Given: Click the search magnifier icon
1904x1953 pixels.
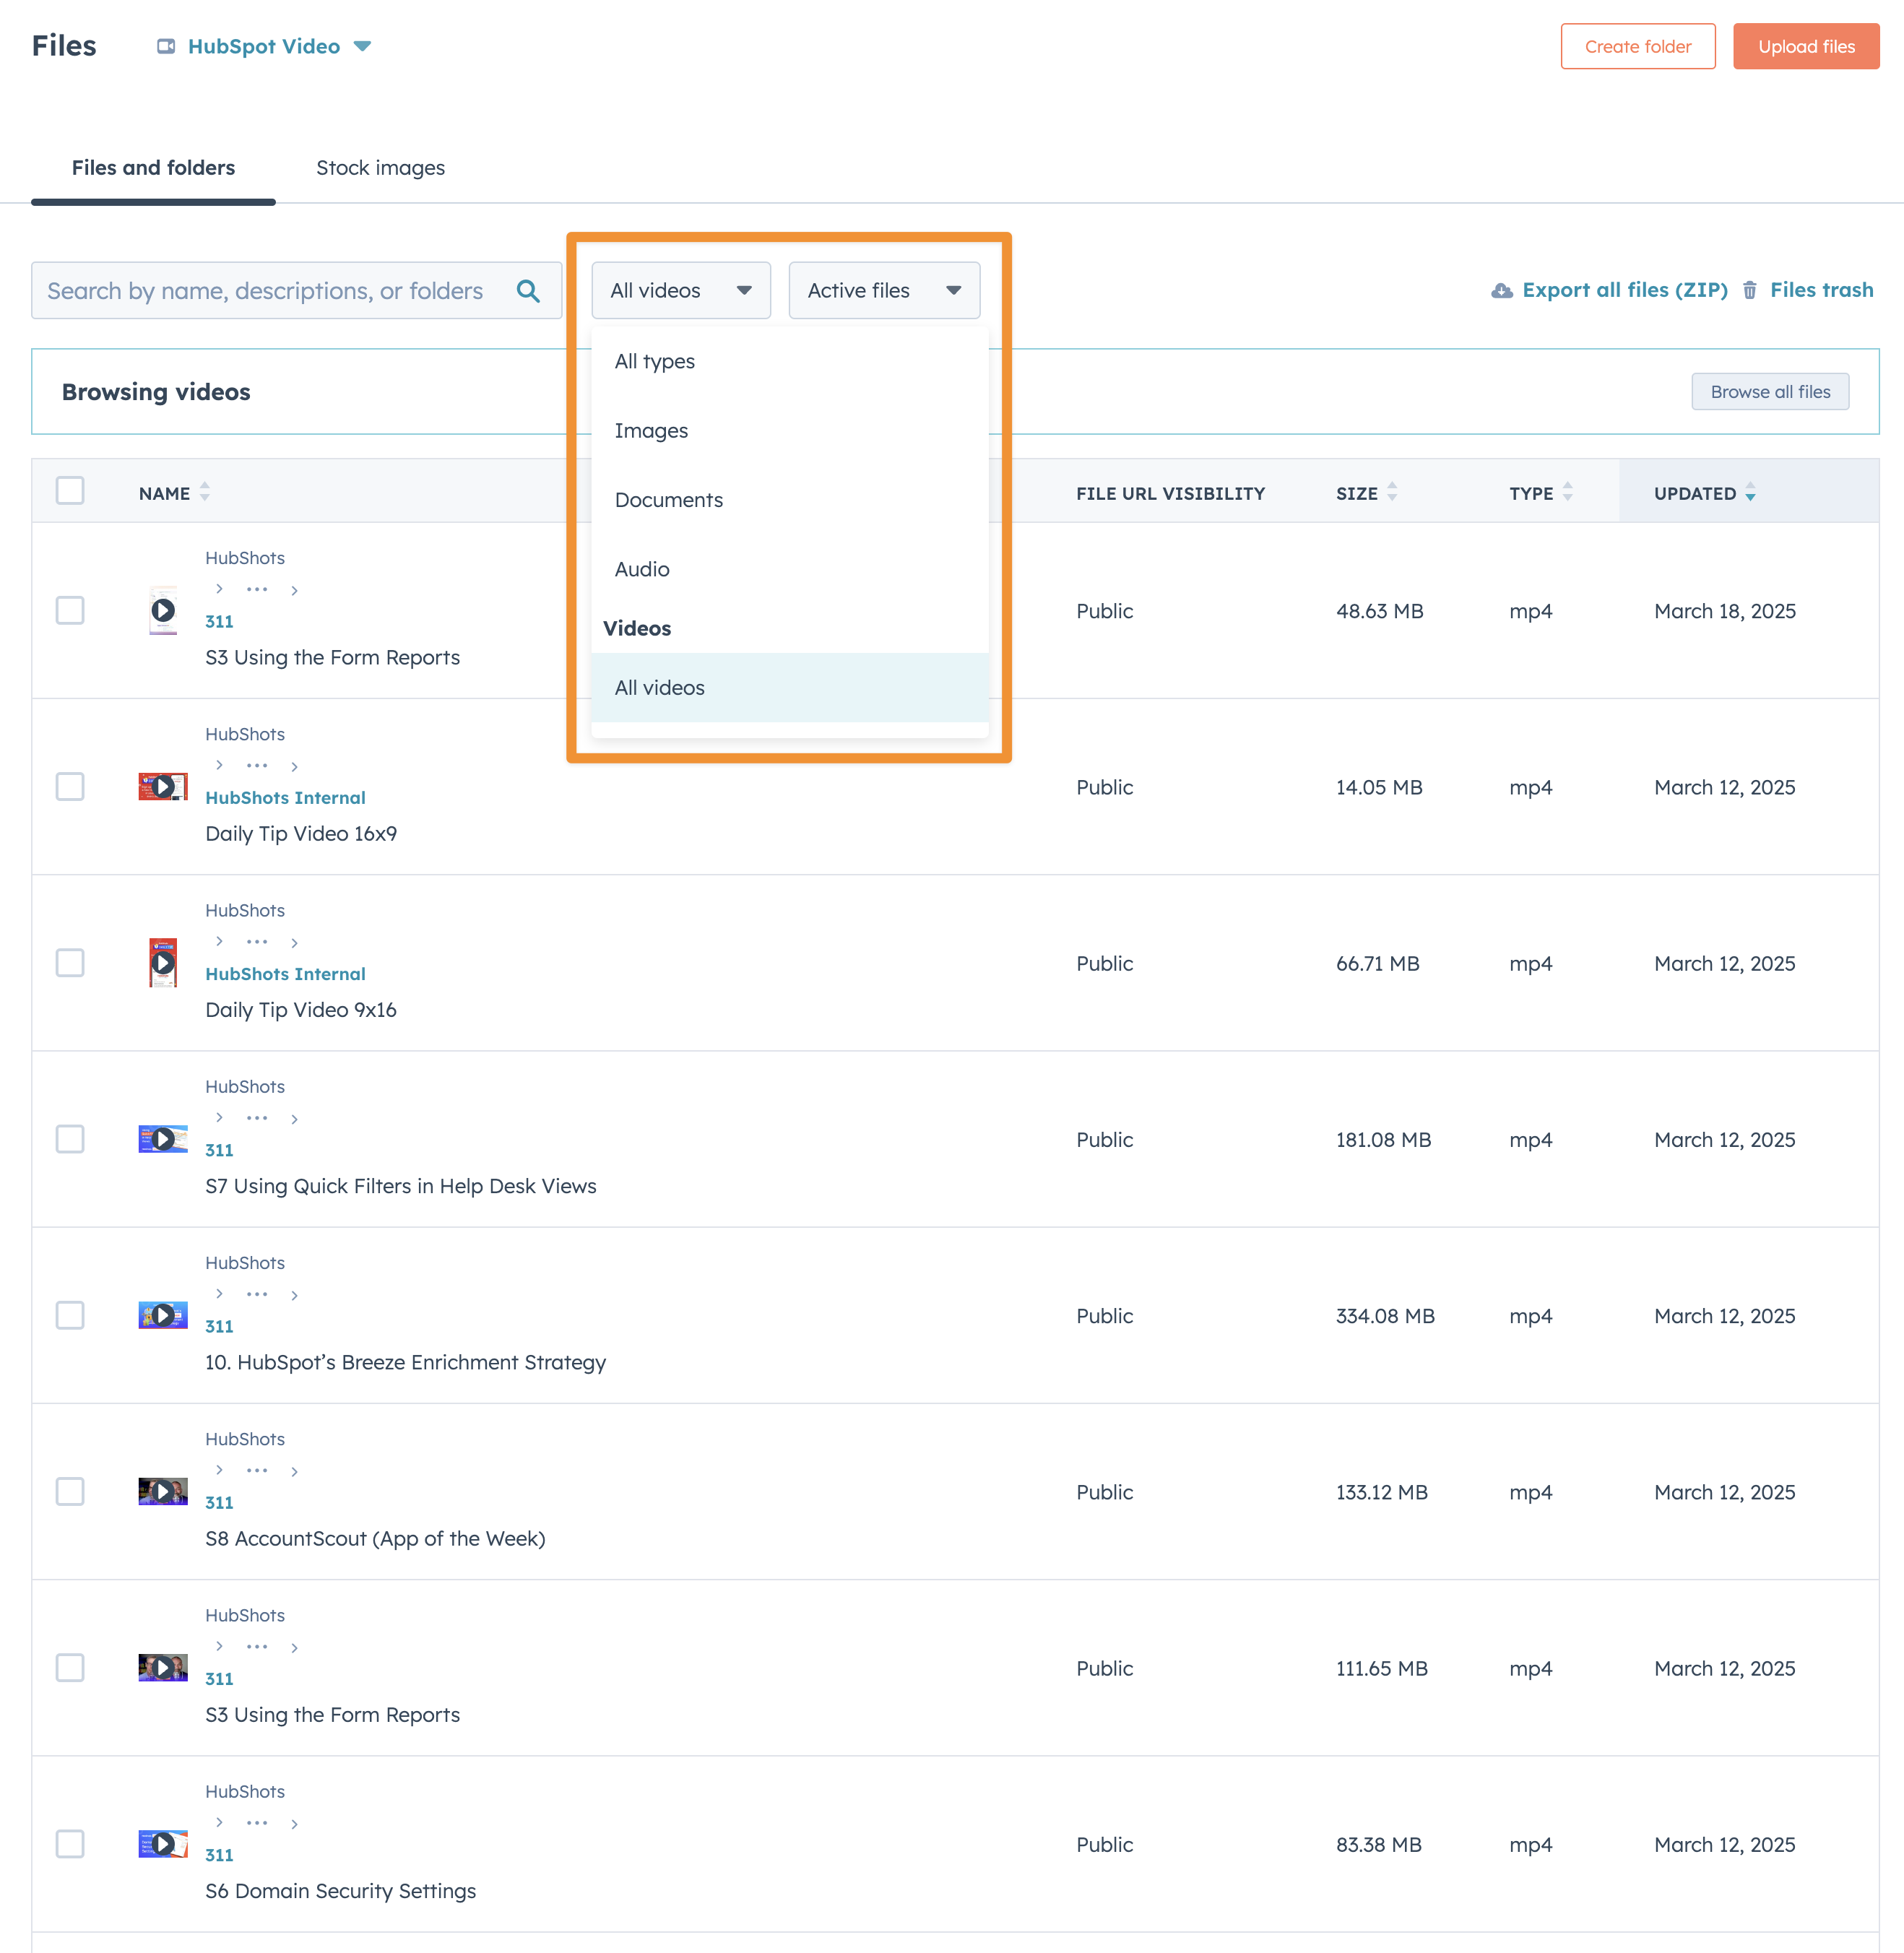Looking at the screenshot, I should click(528, 291).
